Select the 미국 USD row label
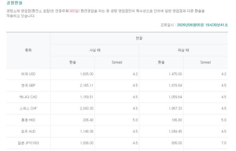The height and width of the screenshot is (151, 236). [x=28, y=74]
